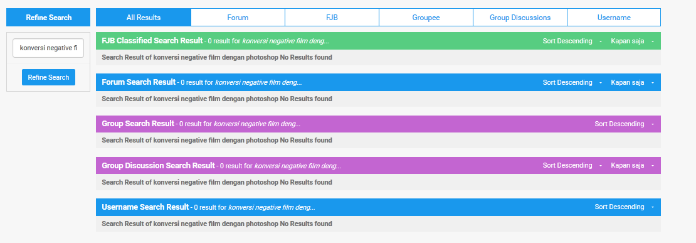Viewport: 696px width, 243px height.
Task: Click the Forum Search Result heading
Action: pyautogui.click(x=139, y=82)
